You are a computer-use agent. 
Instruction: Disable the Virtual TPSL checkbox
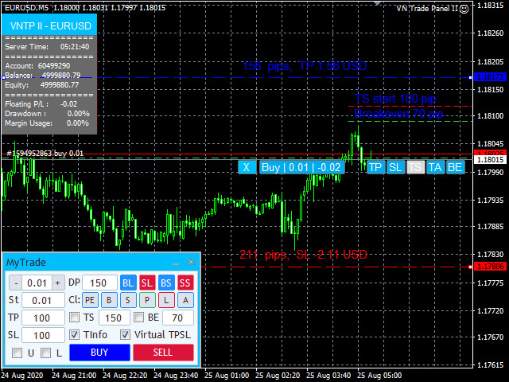126,335
